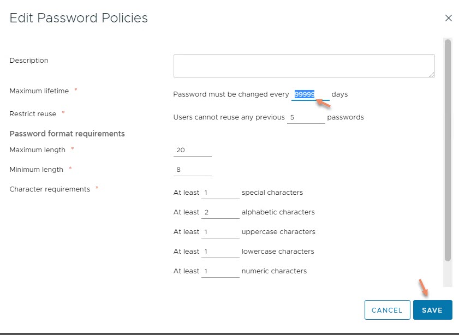Image resolution: width=459 pixels, height=335 pixels.
Task: Edit the lowercase characters count field
Action: (220, 252)
